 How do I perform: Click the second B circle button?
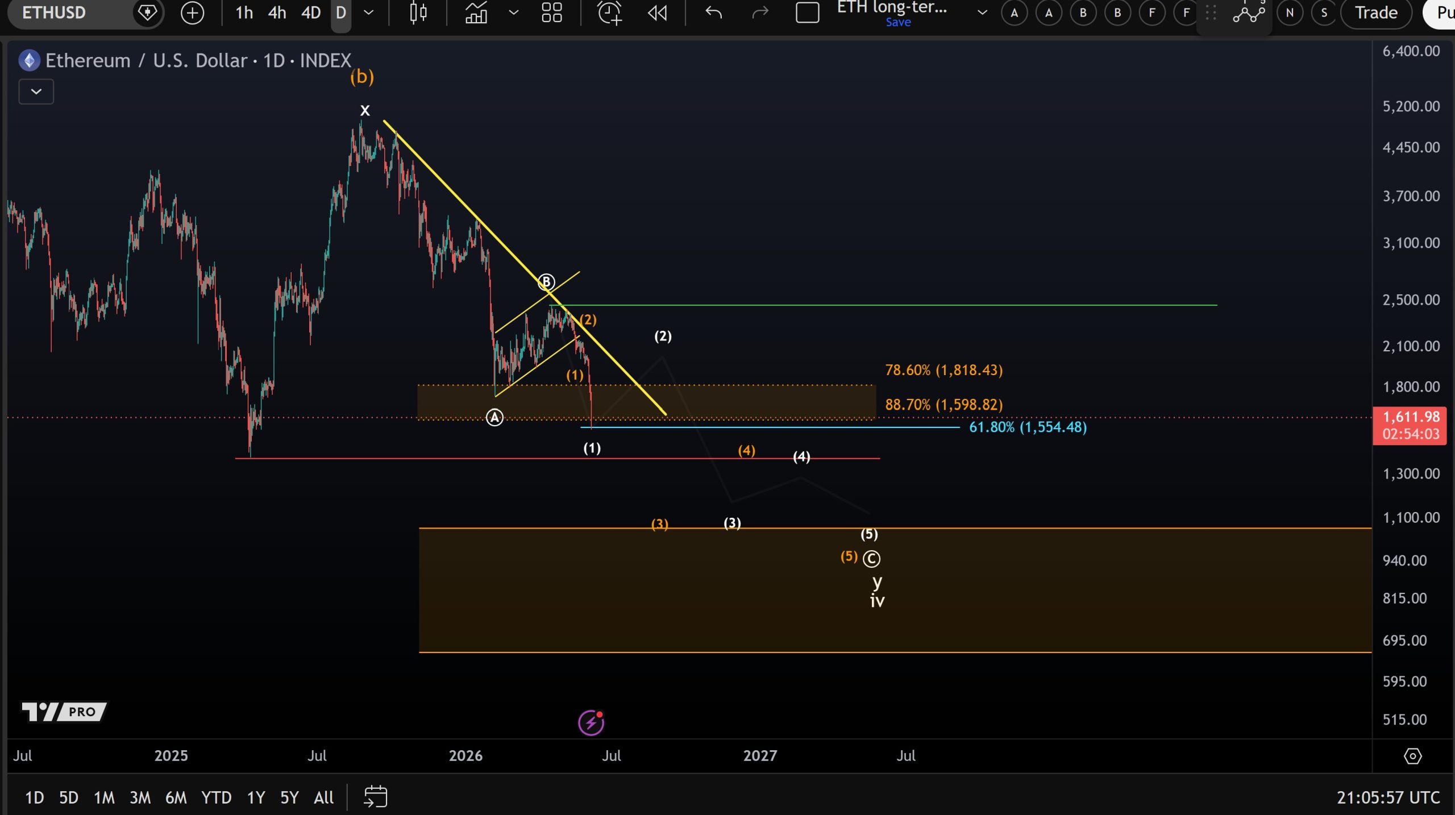point(1117,13)
